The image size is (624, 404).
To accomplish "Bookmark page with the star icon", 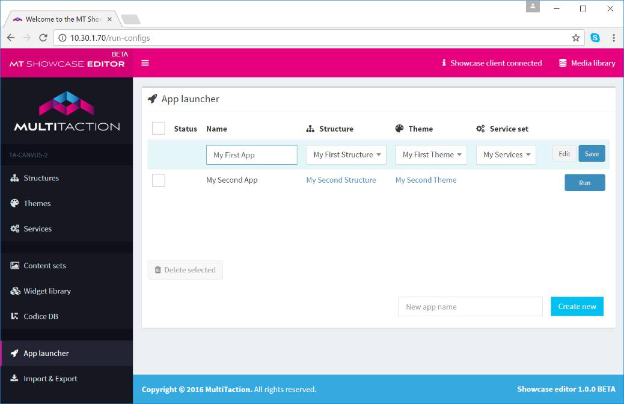I will pos(575,38).
